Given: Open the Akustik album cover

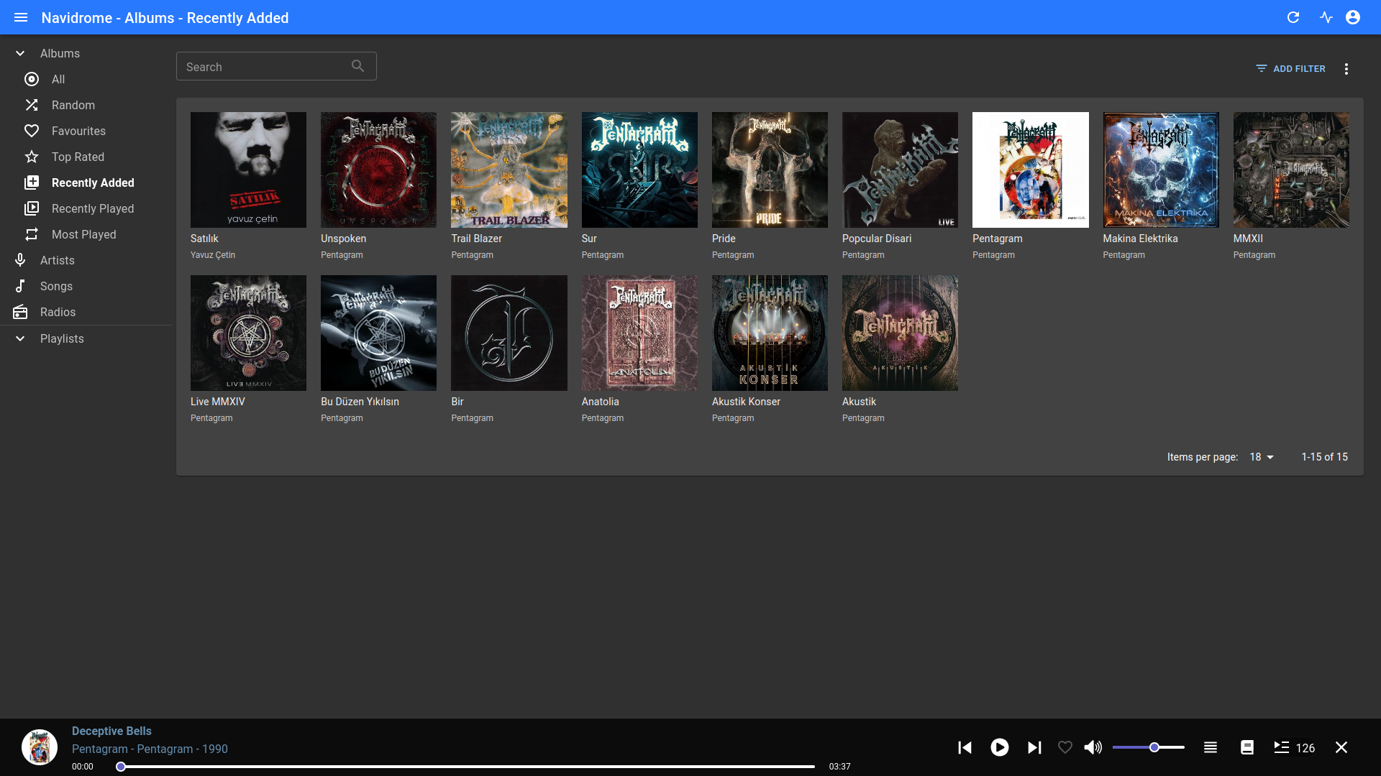Looking at the screenshot, I should click(900, 333).
